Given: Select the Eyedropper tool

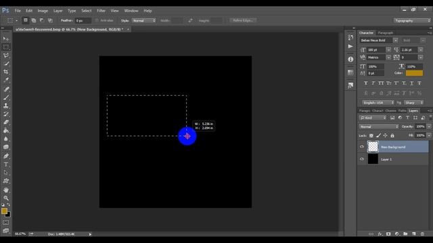Looking at the screenshot, I should (6, 80).
